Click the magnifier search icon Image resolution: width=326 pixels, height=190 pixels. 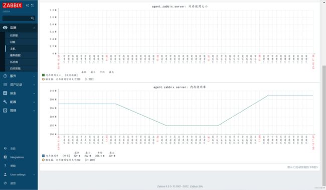[x=33, y=18]
